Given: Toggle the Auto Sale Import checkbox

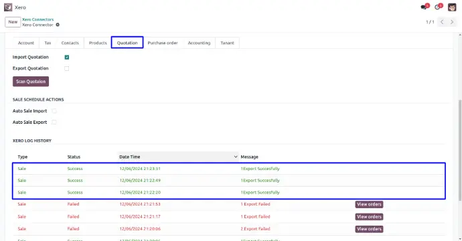Looking at the screenshot, I should (54, 111).
